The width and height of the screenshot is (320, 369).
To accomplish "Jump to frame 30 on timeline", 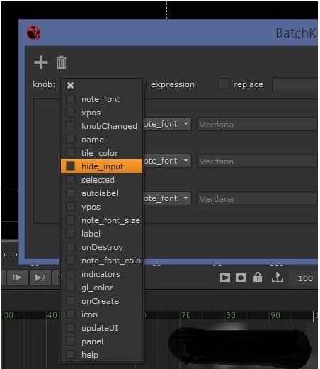I will point(8,315).
